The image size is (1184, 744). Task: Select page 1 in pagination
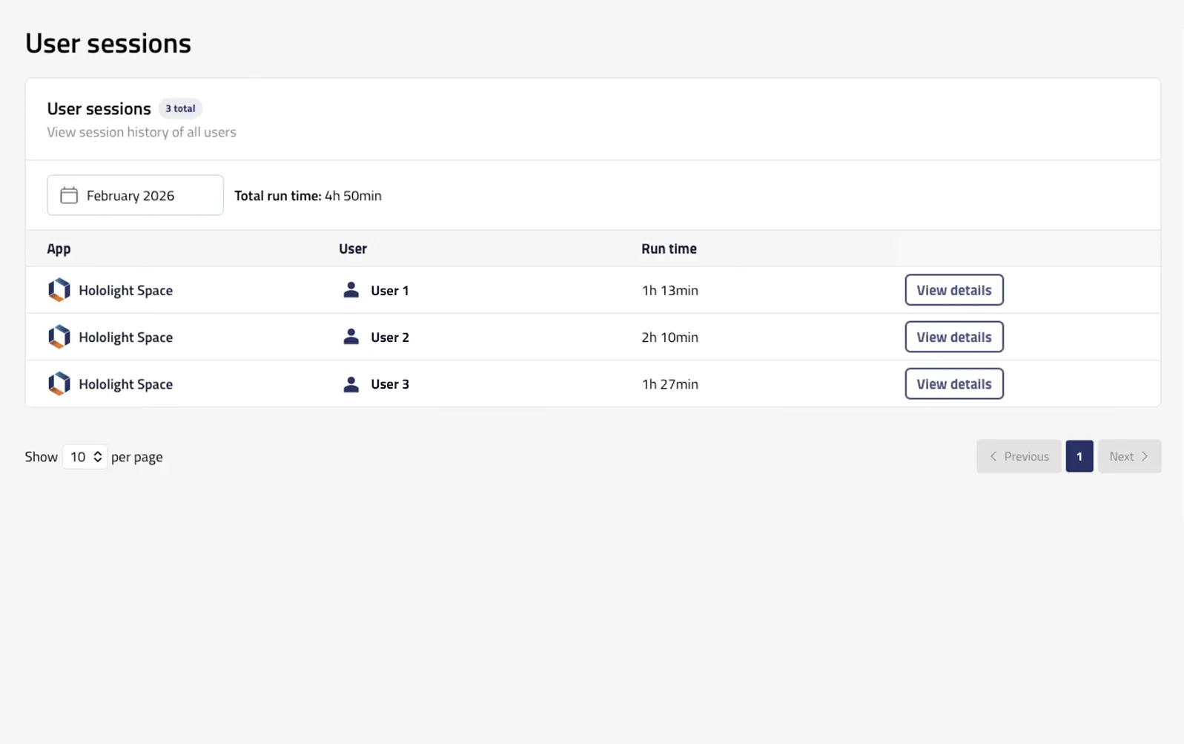click(x=1079, y=456)
